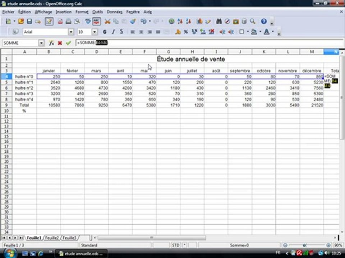Open Fichier menu
This screenshot has width=345, height=258.
pos(8,12)
